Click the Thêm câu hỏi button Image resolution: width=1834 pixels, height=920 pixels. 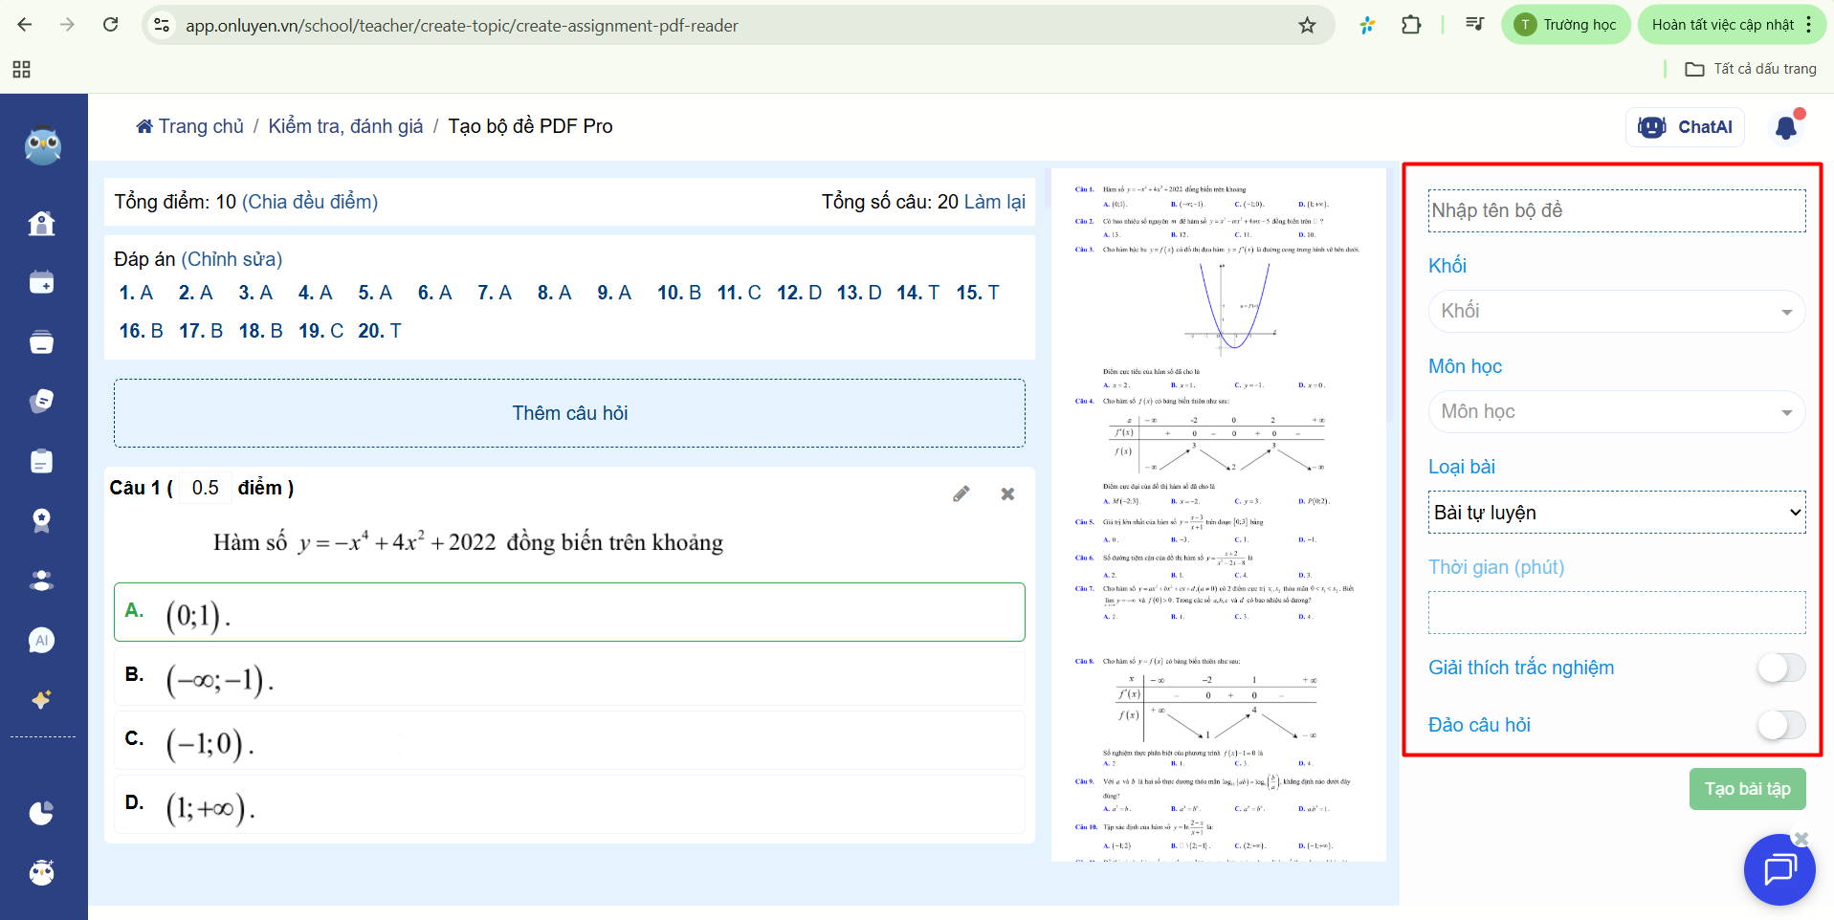tap(569, 413)
